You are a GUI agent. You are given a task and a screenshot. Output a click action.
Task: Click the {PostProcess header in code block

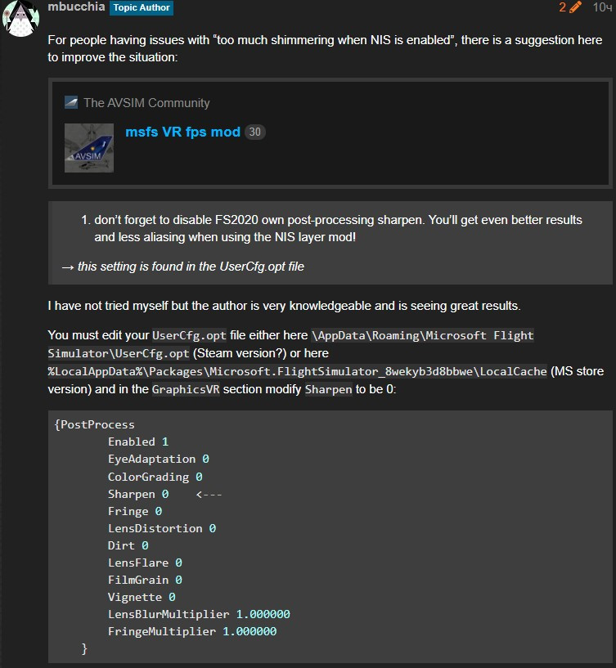(95, 424)
